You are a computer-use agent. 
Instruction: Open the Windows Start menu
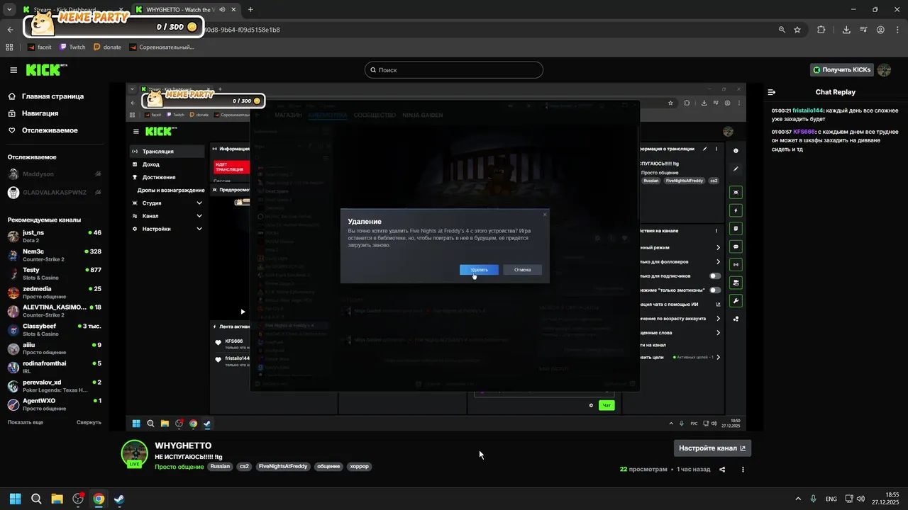[x=15, y=499]
